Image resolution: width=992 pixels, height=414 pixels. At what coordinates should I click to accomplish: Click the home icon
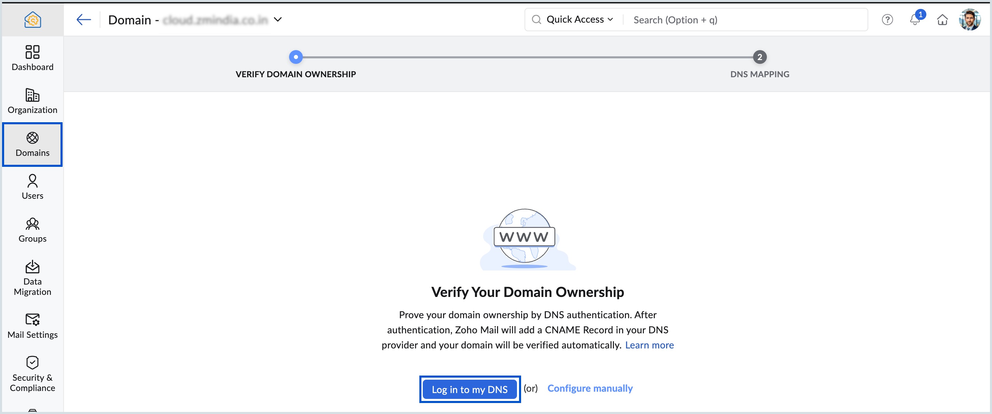pyautogui.click(x=942, y=19)
